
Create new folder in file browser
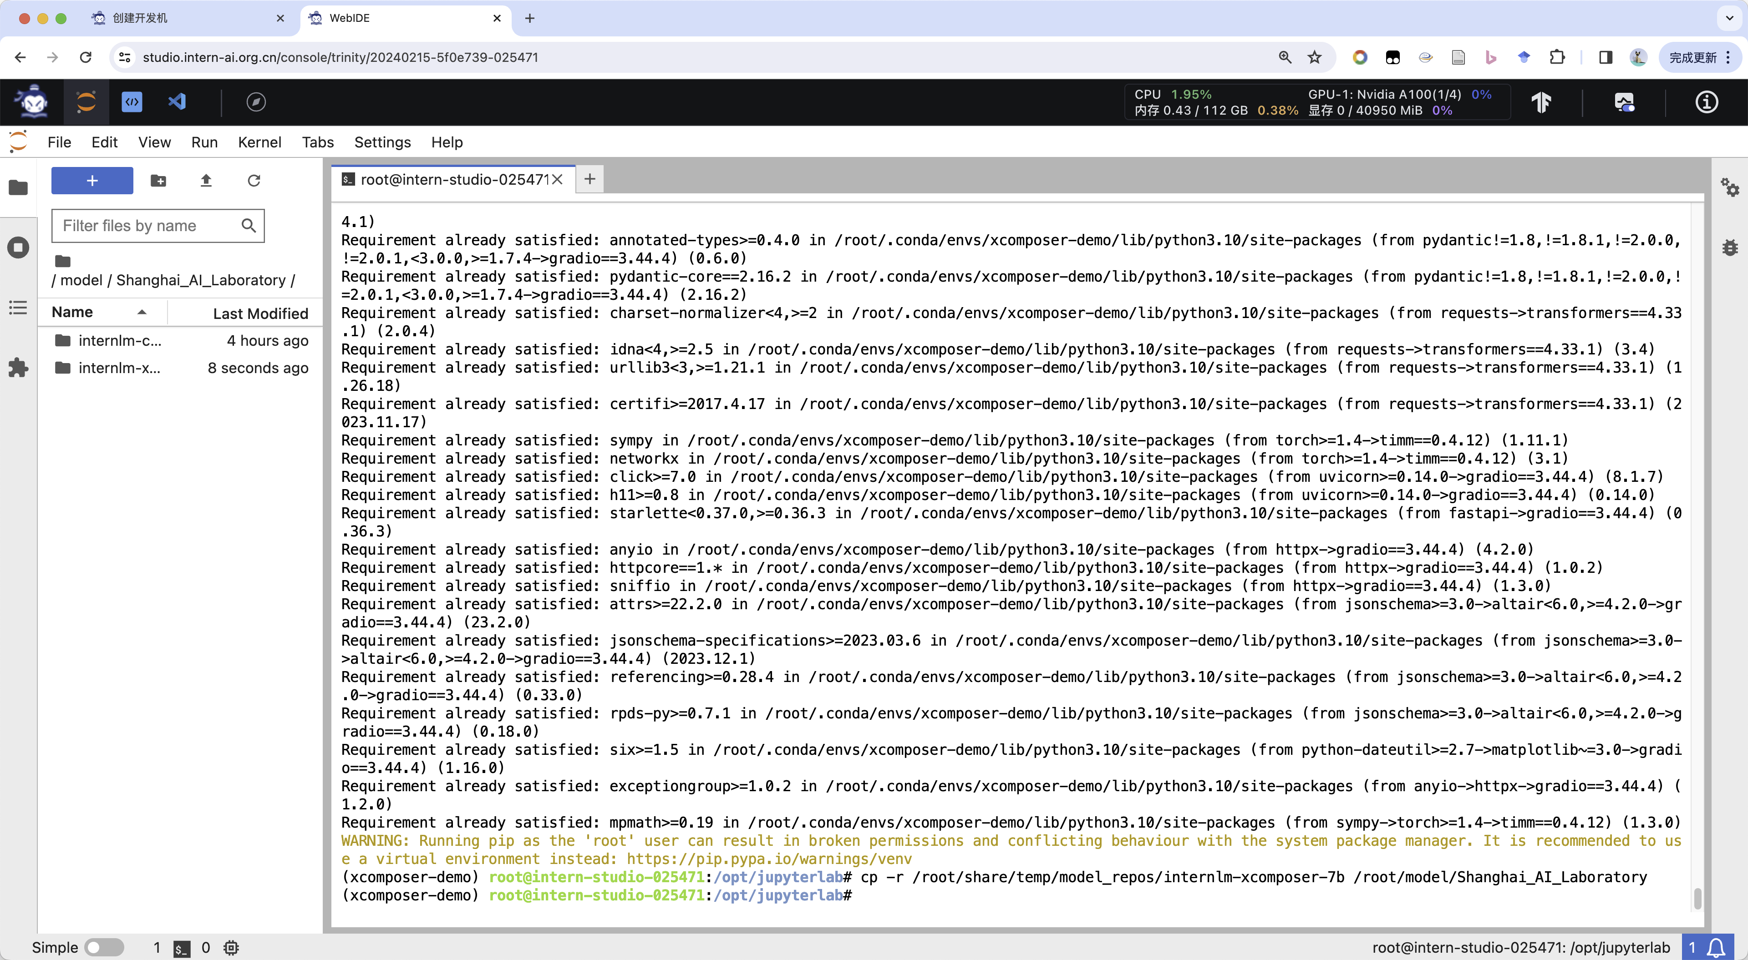158,181
